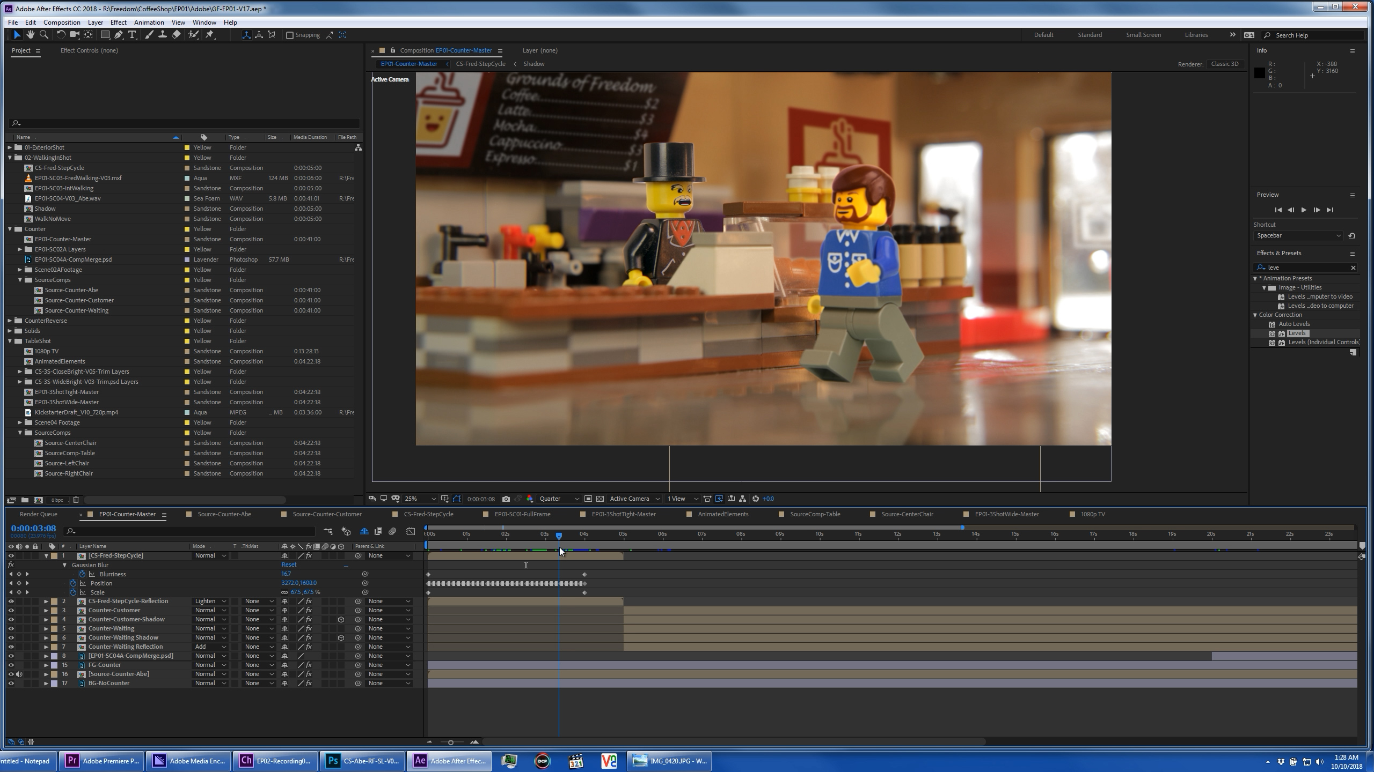Open the Quarter resolution dropdown
The height and width of the screenshot is (772, 1374).
[x=559, y=499]
